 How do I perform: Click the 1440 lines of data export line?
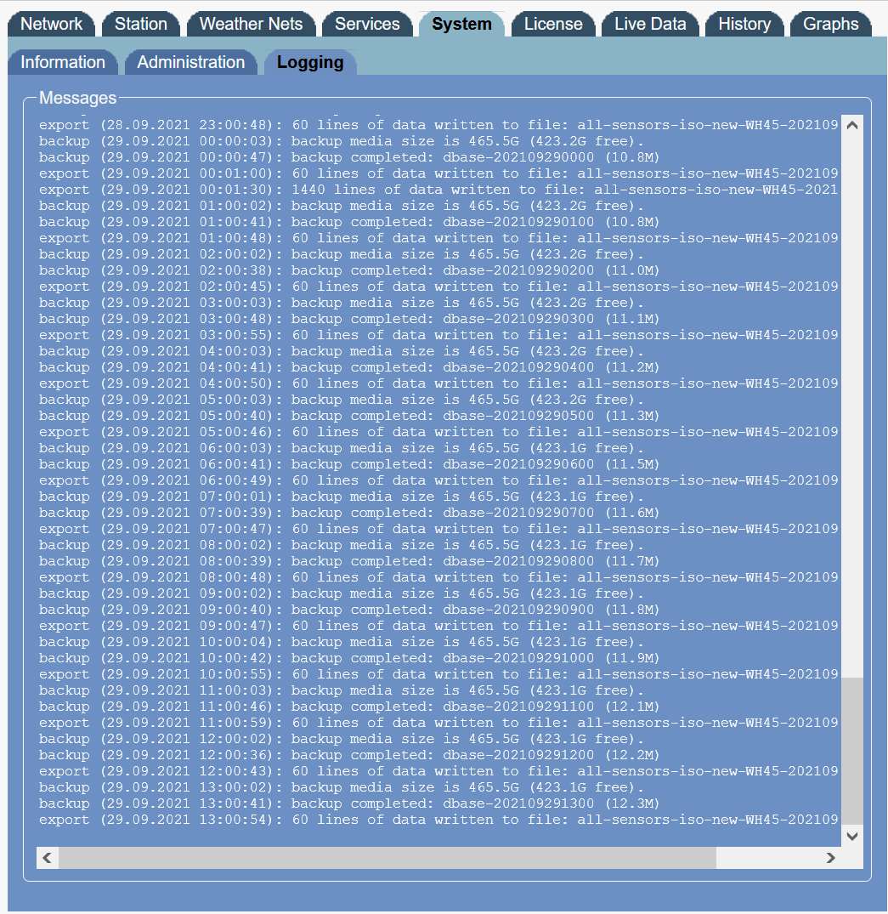pos(438,190)
